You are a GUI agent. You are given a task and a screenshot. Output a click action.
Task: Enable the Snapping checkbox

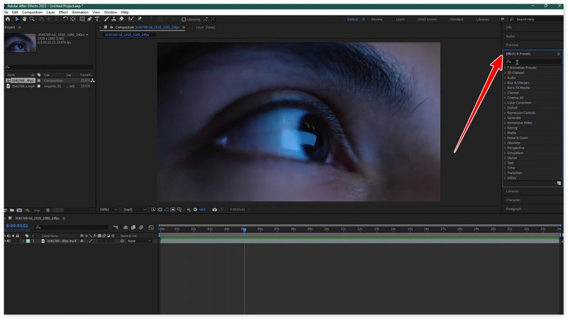(184, 19)
